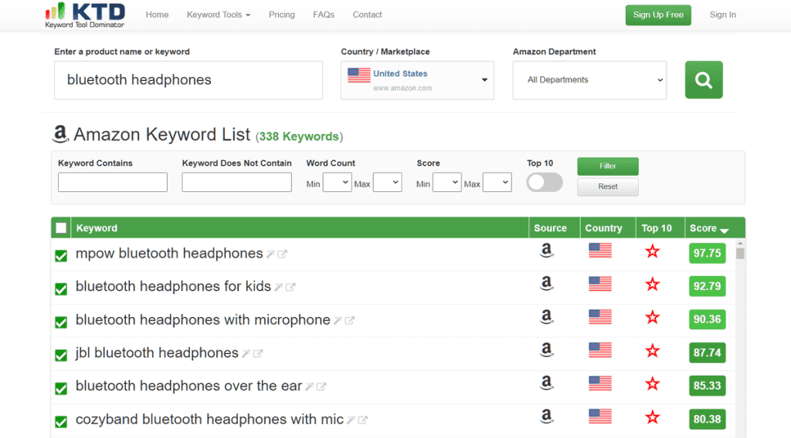
Task: Open external link for bluetooth headphones over the ear
Action: [321, 386]
